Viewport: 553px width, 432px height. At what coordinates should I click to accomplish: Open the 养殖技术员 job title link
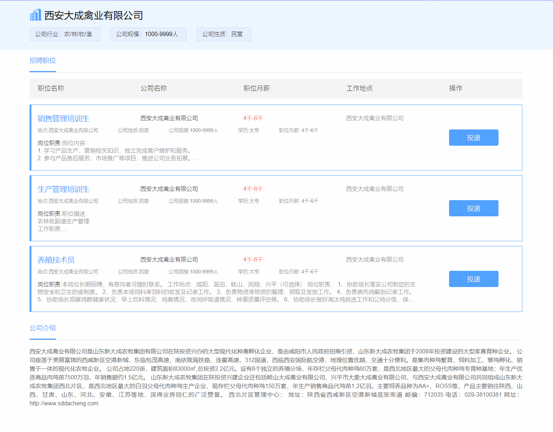point(56,260)
